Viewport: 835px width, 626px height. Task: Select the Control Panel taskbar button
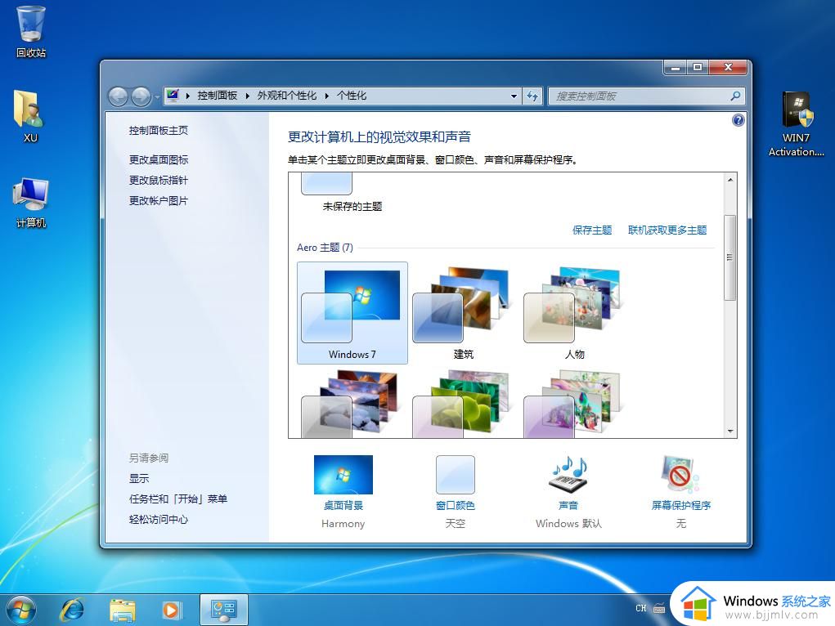pyautogui.click(x=223, y=610)
